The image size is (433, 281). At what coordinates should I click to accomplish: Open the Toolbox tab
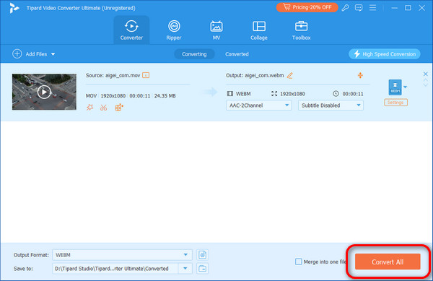coord(301,30)
